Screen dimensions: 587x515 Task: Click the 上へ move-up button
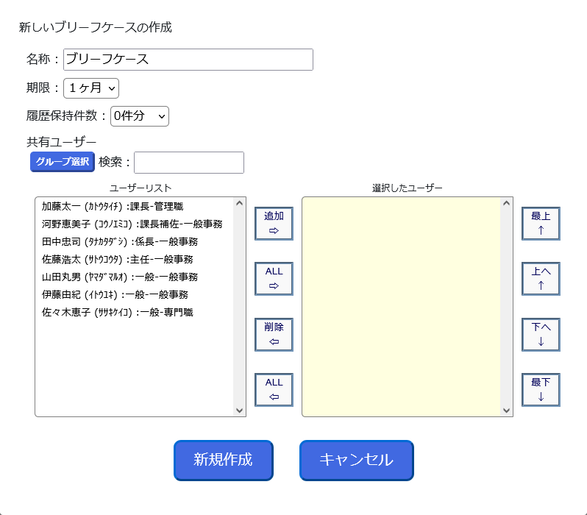pos(541,279)
